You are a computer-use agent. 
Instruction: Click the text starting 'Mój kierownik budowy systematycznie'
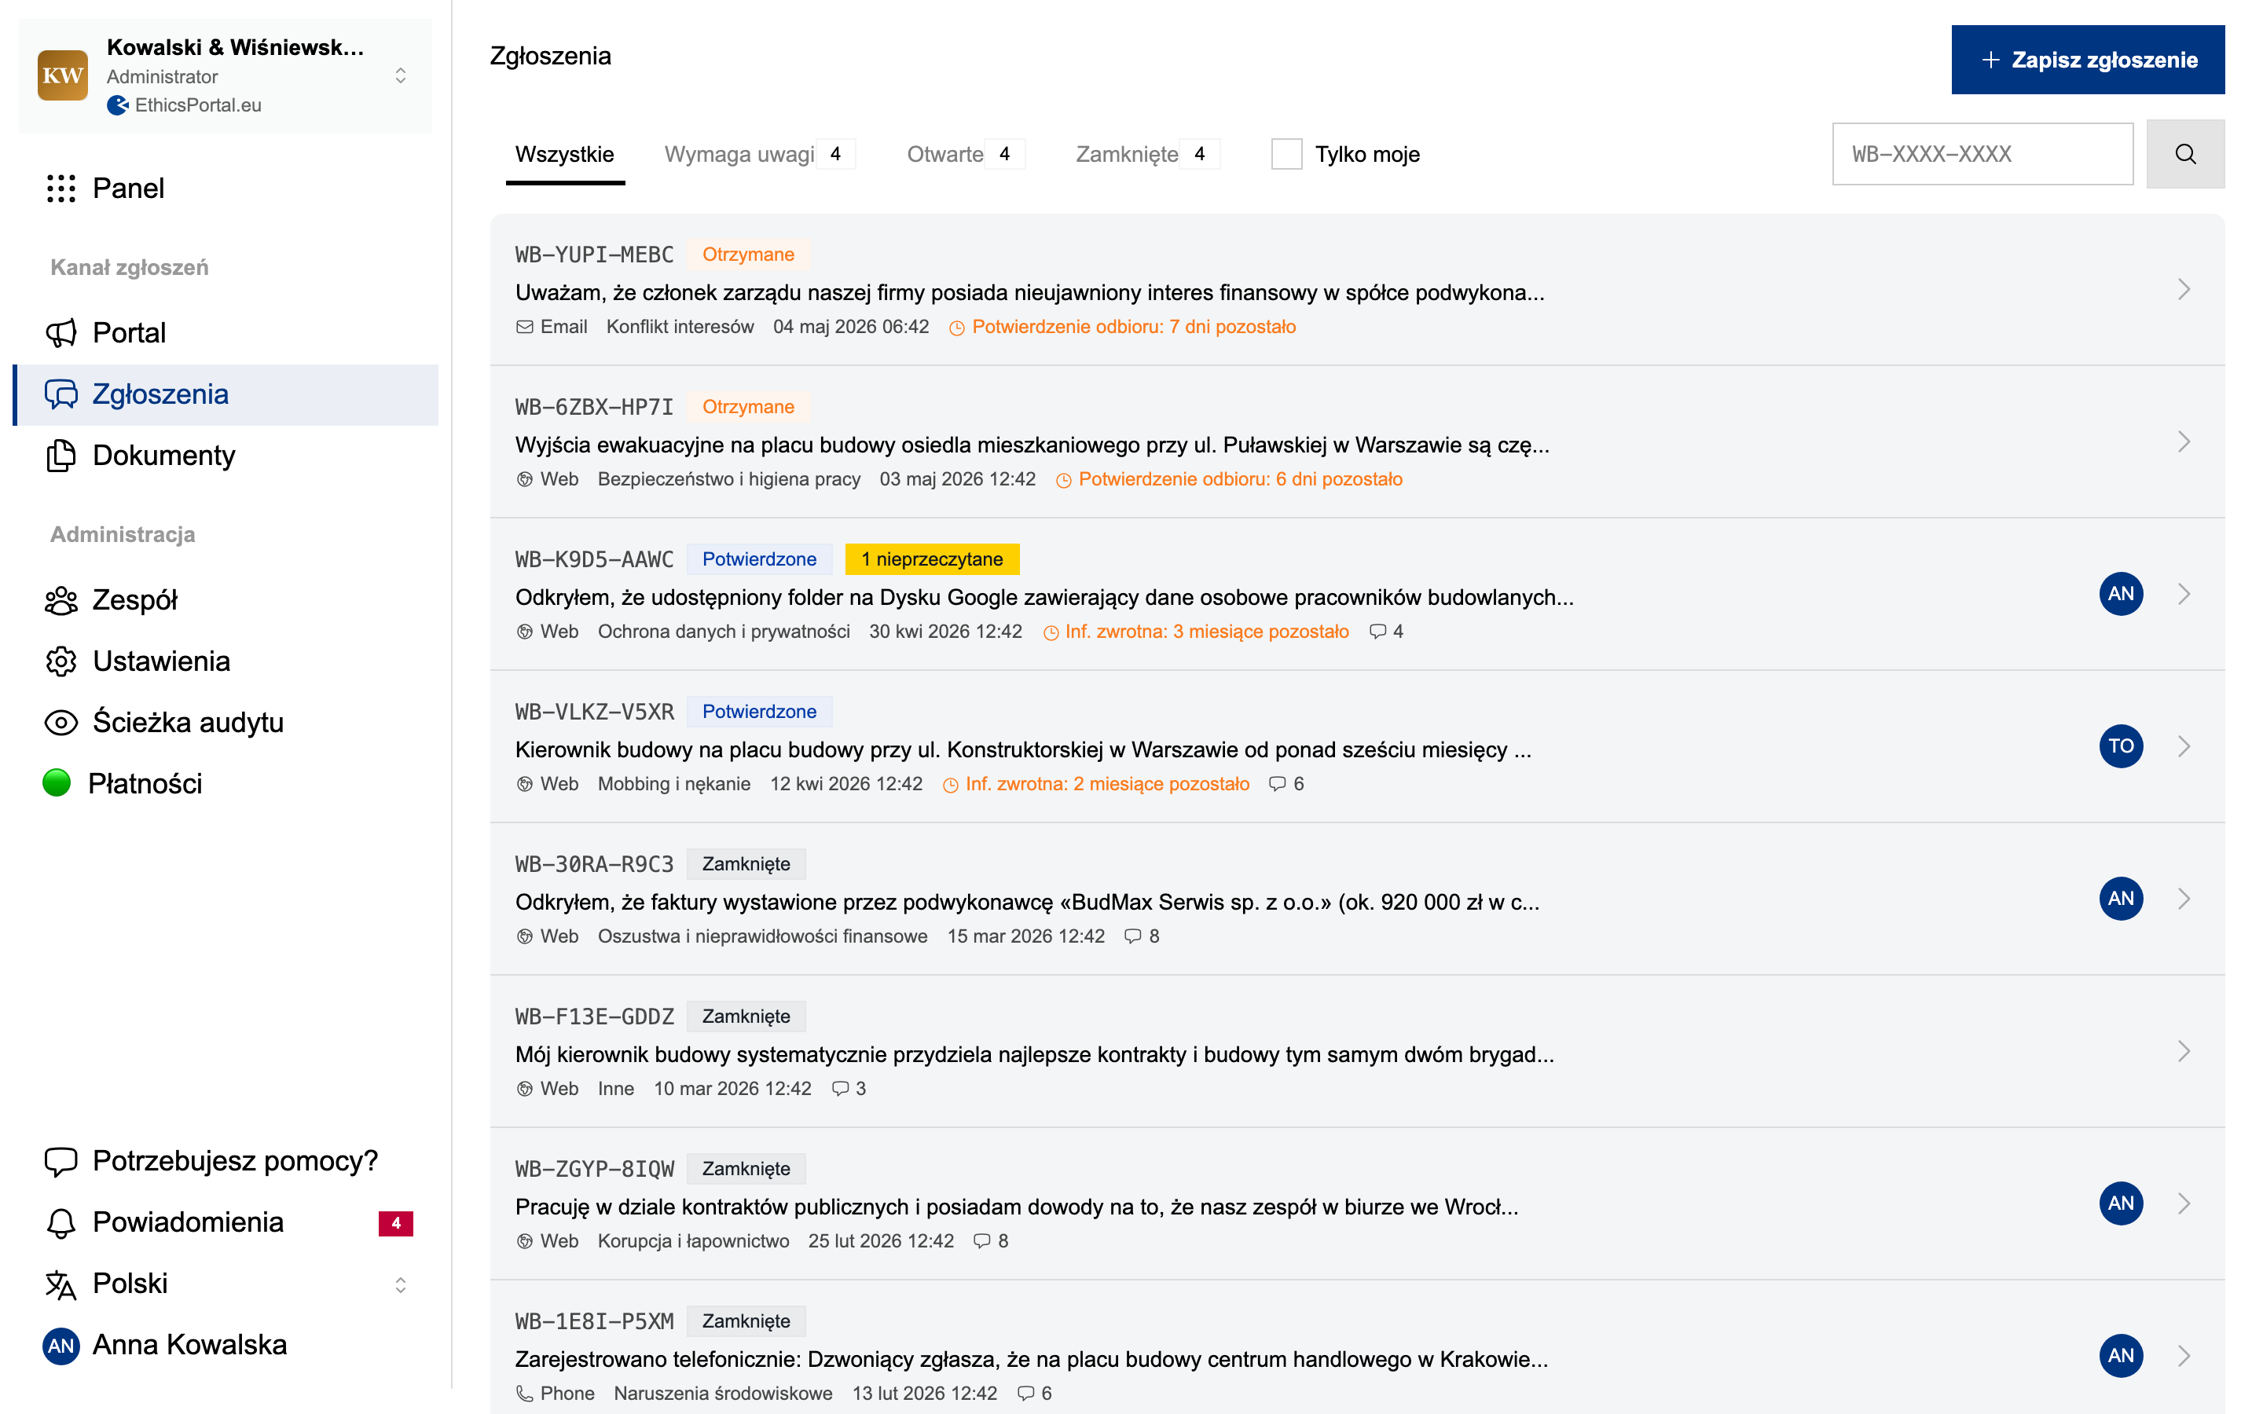click(1034, 1055)
